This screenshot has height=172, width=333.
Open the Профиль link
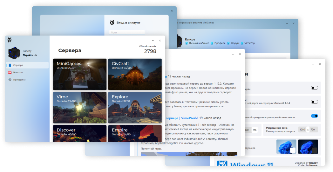coord(220,43)
